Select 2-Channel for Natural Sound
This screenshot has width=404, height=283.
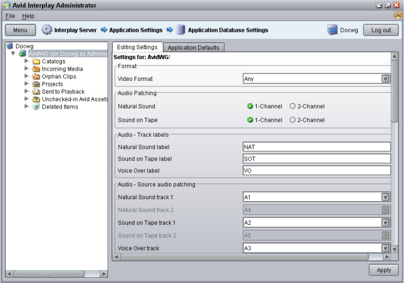point(292,106)
